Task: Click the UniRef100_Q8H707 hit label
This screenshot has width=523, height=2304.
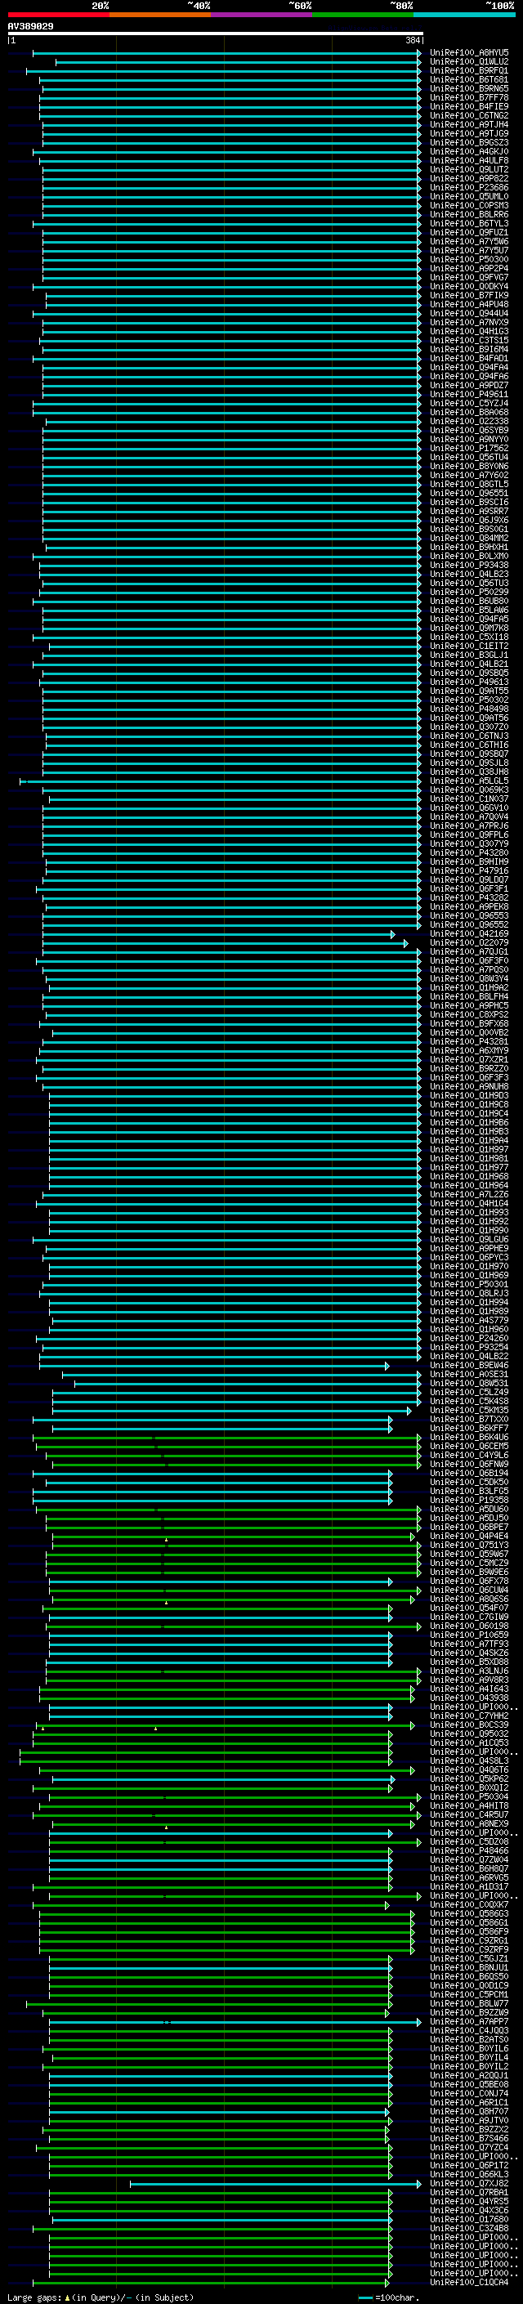Action: pos(469,2112)
